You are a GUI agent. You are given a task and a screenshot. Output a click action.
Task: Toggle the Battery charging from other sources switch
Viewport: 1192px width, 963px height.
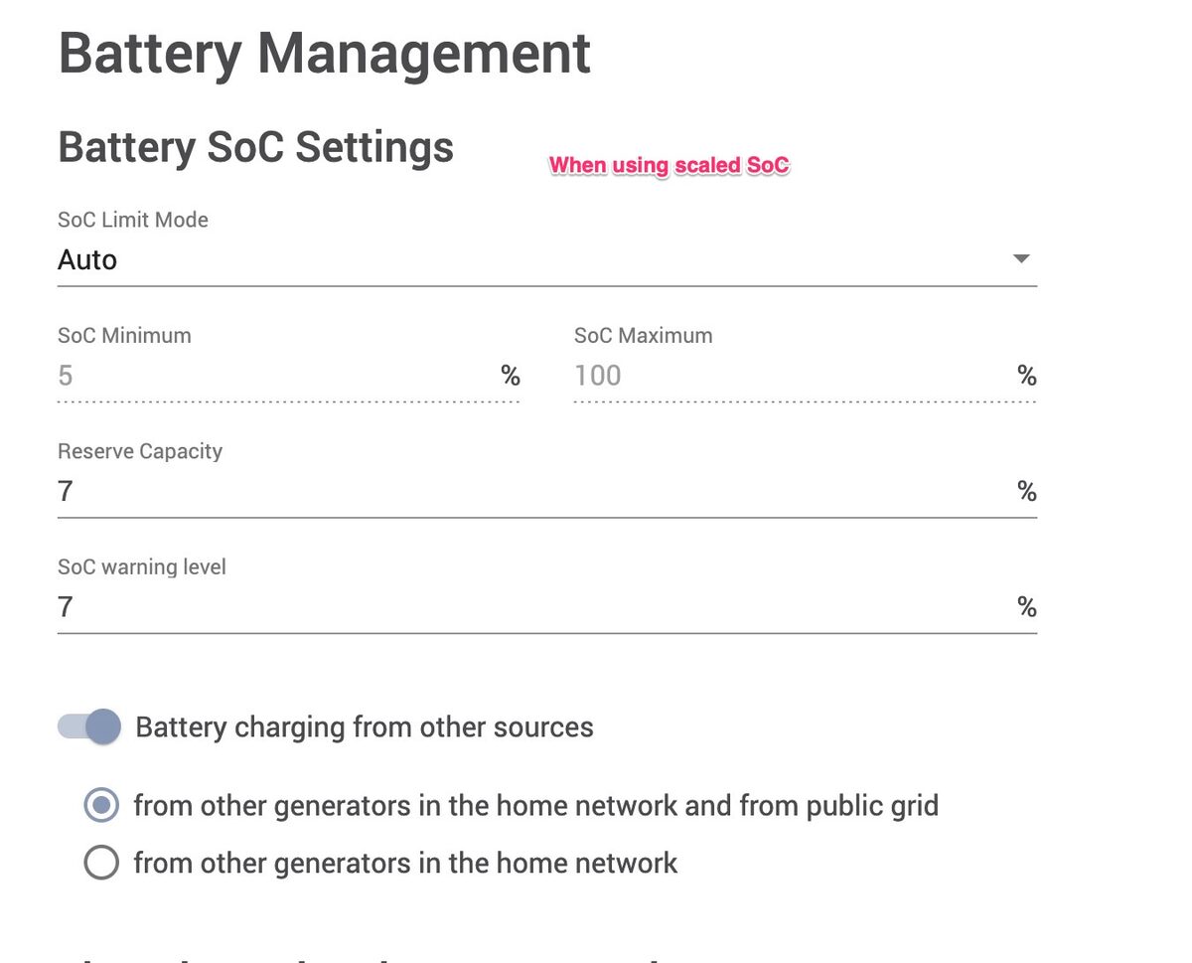(x=89, y=726)
